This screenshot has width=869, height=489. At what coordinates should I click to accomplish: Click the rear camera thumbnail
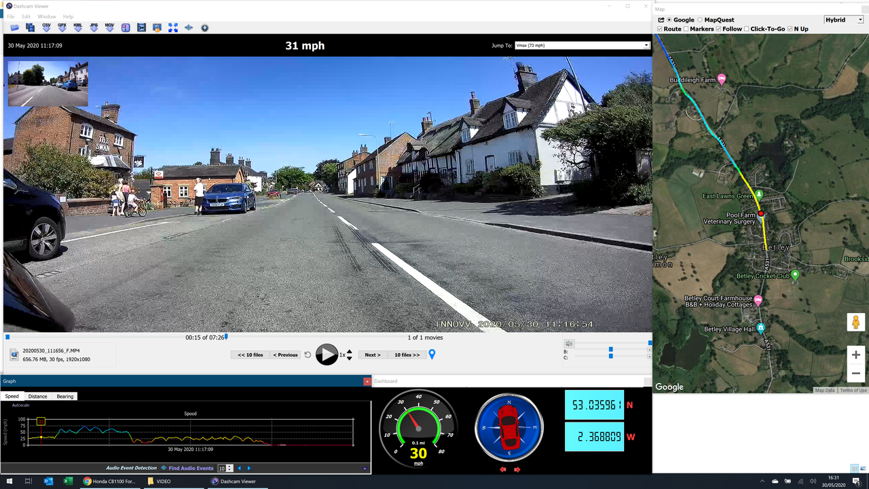point(48,84)
